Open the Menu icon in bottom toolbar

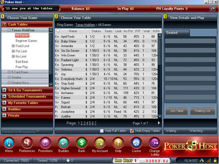(9, 143)
